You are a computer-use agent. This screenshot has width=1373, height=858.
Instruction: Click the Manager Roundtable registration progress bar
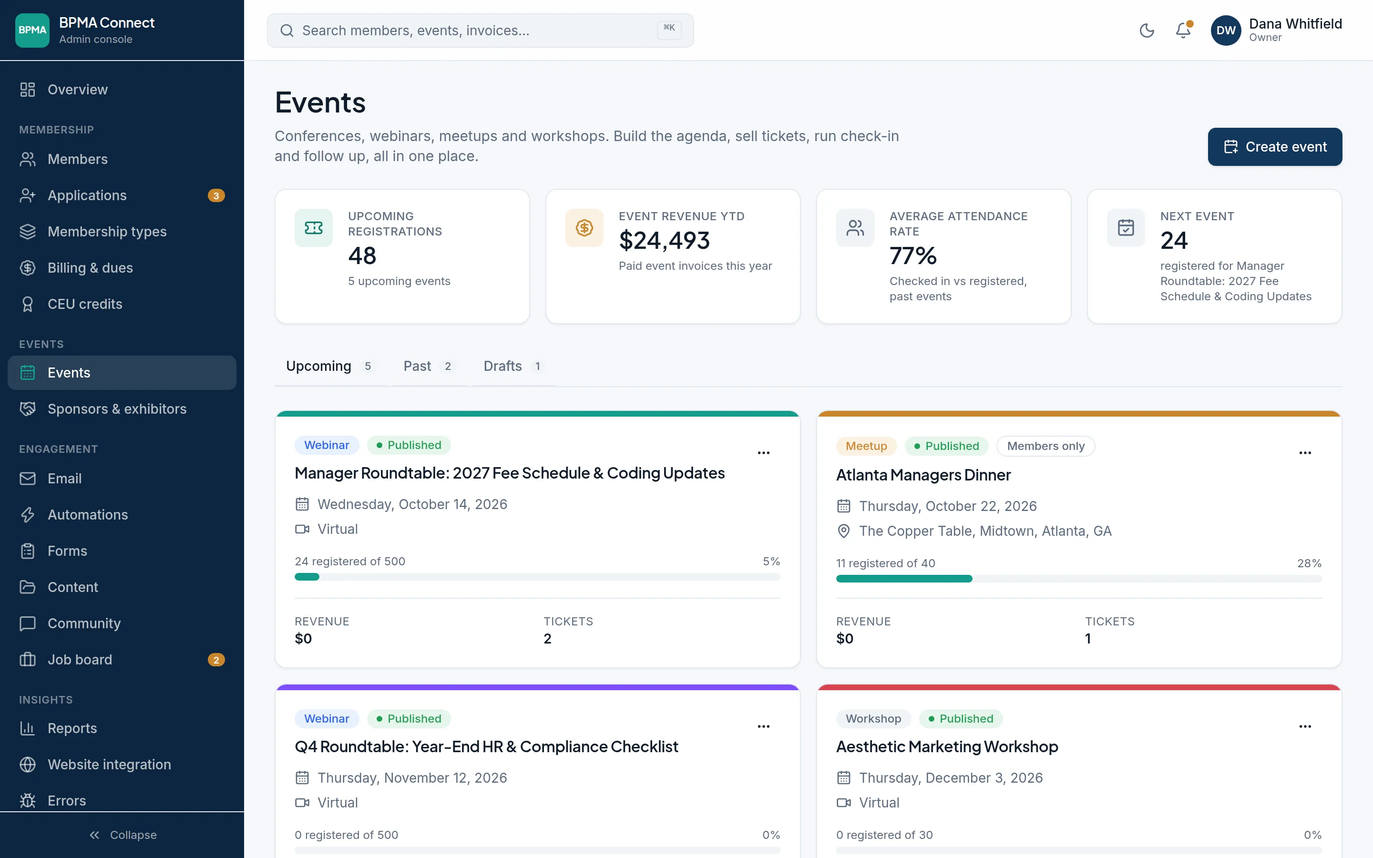(x=537, y=577)
